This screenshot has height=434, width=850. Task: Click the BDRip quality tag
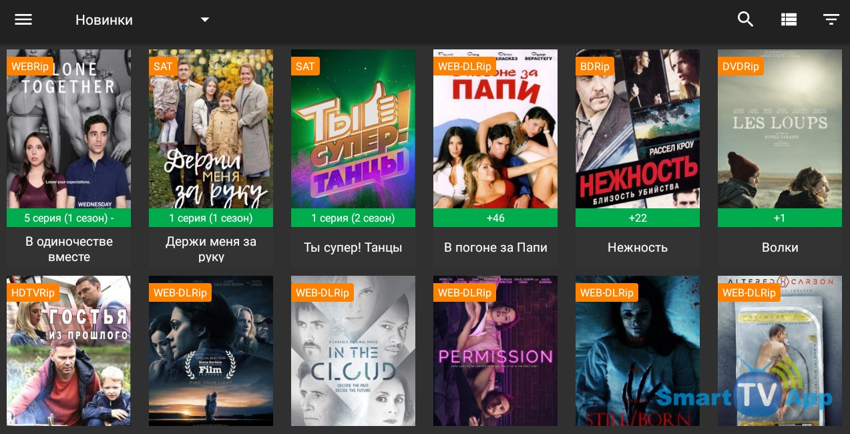click(x=595, y=66)
